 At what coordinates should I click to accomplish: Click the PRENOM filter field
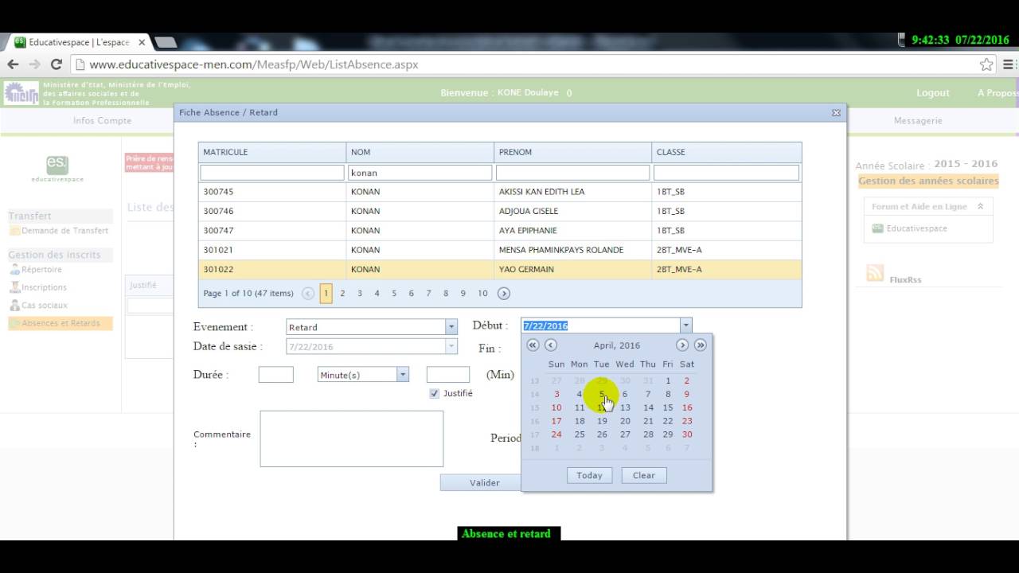click(x=572, y=173)
